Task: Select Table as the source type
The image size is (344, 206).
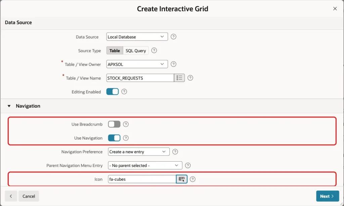Action: [x=115, y=50]
